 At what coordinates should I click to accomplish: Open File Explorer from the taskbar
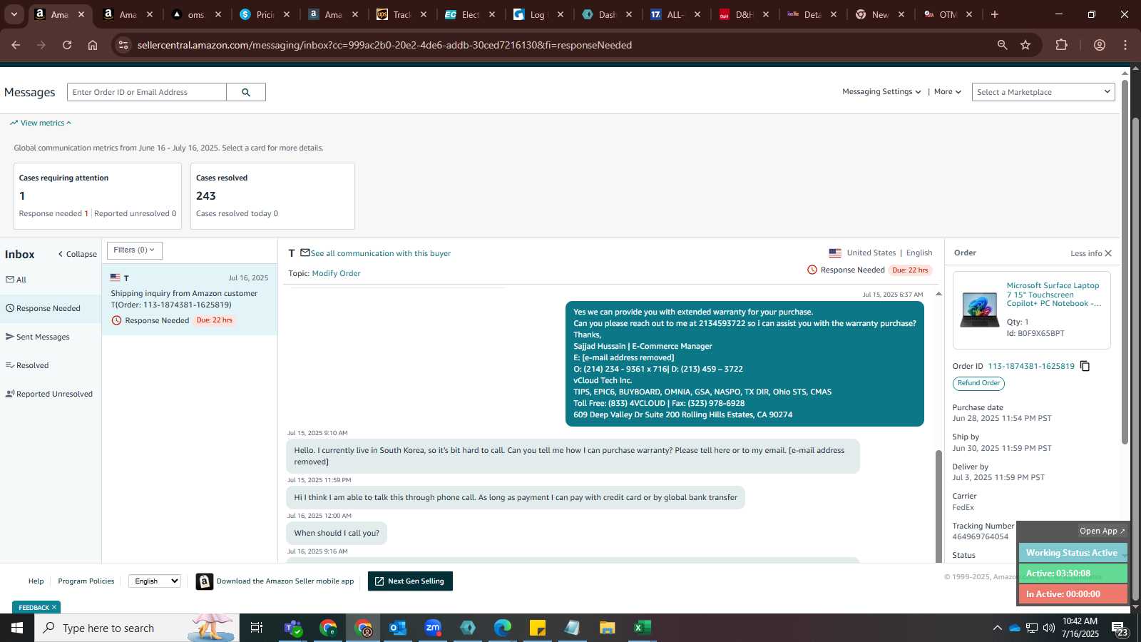(608, 628)
